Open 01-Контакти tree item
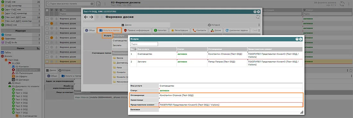 pos(20,67)
